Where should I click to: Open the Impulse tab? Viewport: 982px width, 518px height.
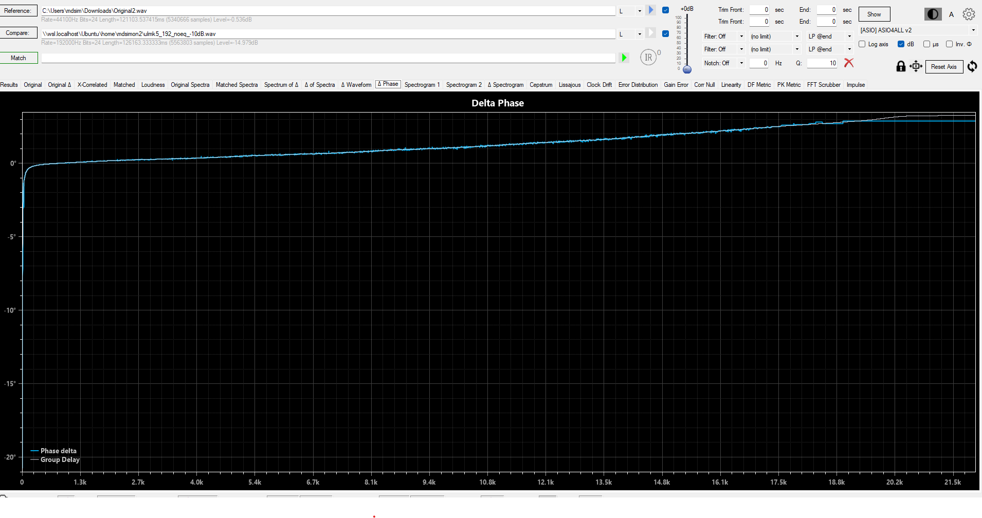(x=856, y=85)
